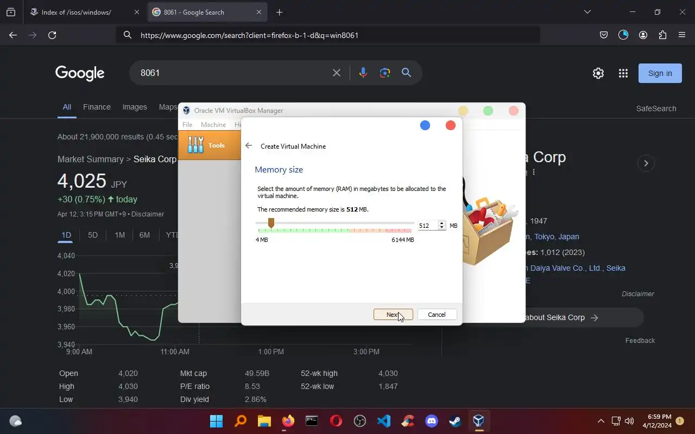This screenshot has width=695, height=434.
Task: Select the All results tab
Action: 67,107
